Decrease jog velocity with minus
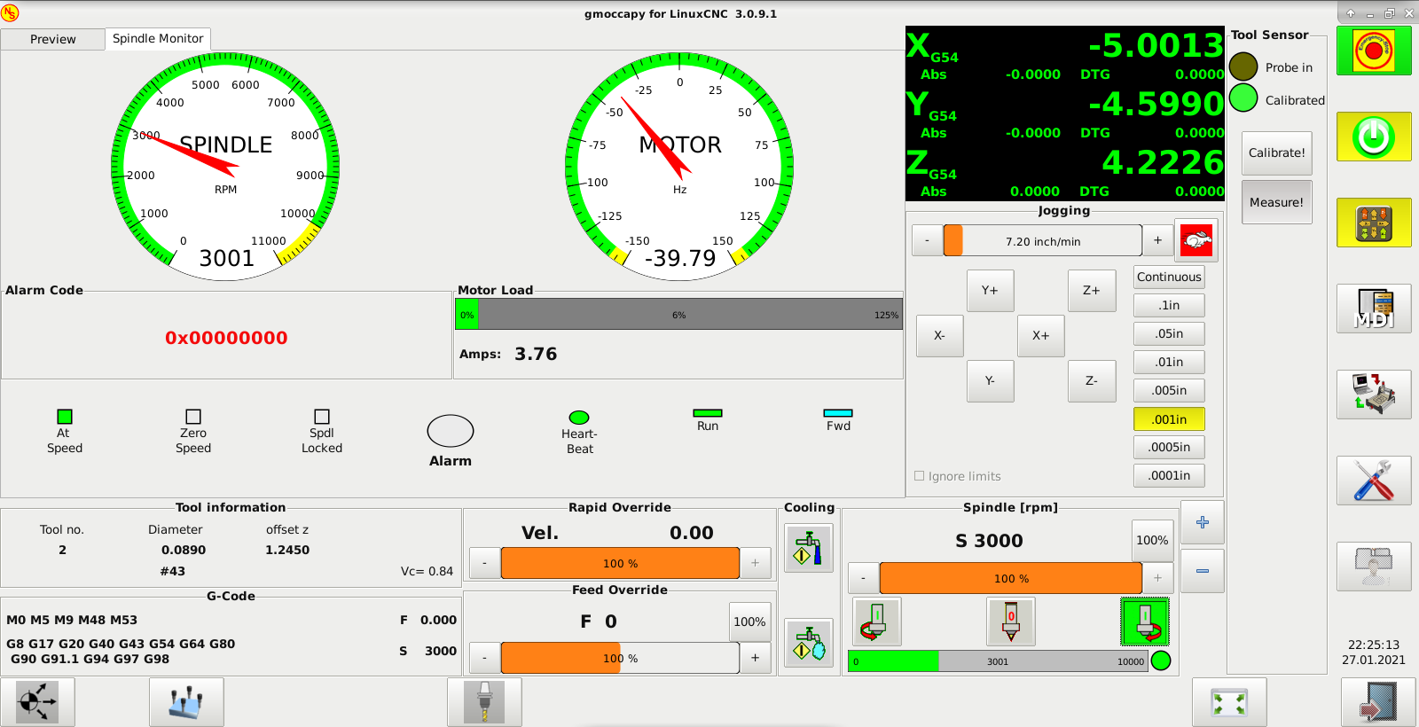 pyautogui.click(x=928, y=240)
